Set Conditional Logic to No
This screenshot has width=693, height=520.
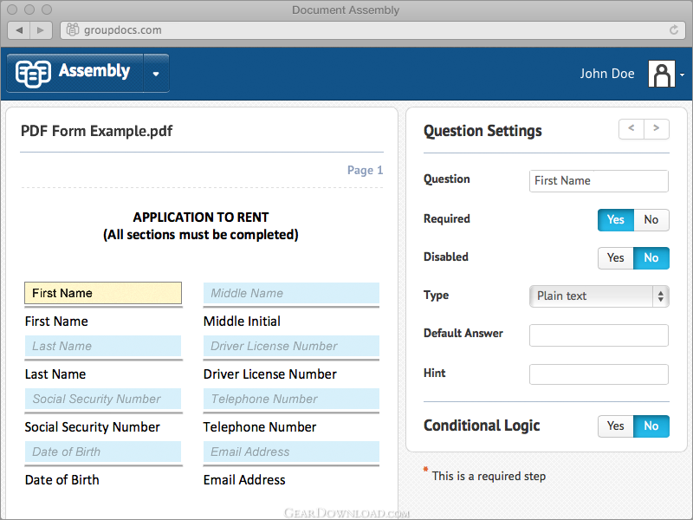click(x=651, y=426)
